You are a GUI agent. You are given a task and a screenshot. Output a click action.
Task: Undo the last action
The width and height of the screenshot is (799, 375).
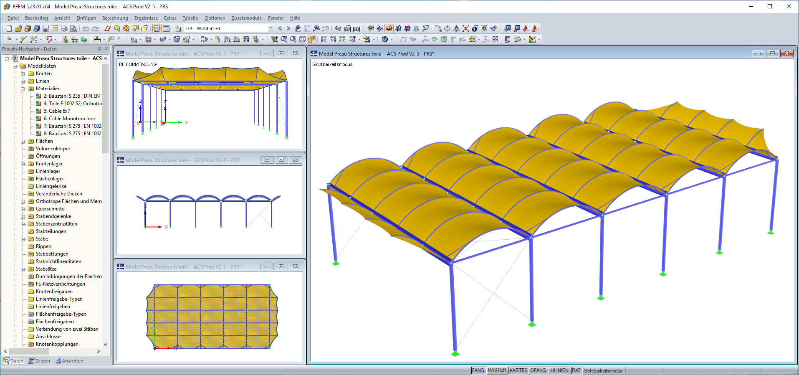[x=86, y=28]
